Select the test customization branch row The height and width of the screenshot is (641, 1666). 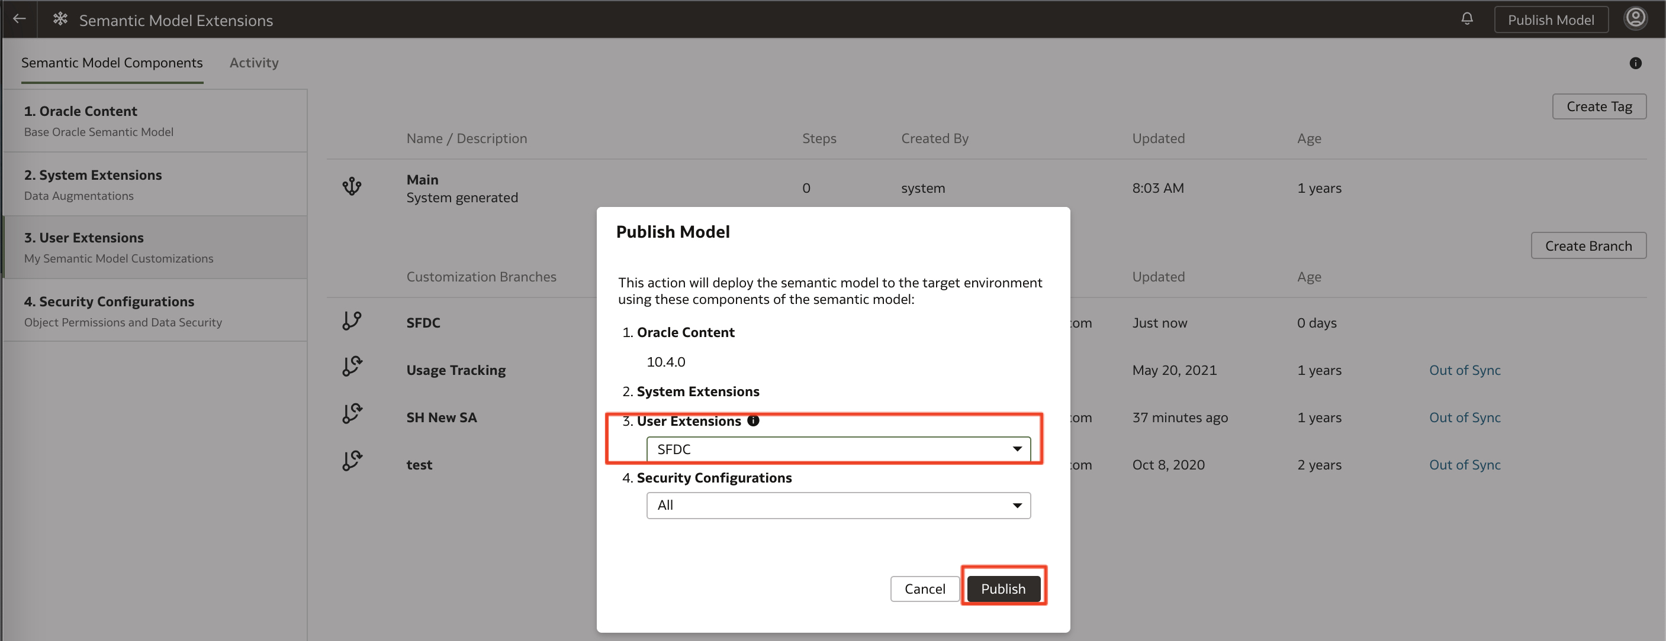[x=419, y=464]
